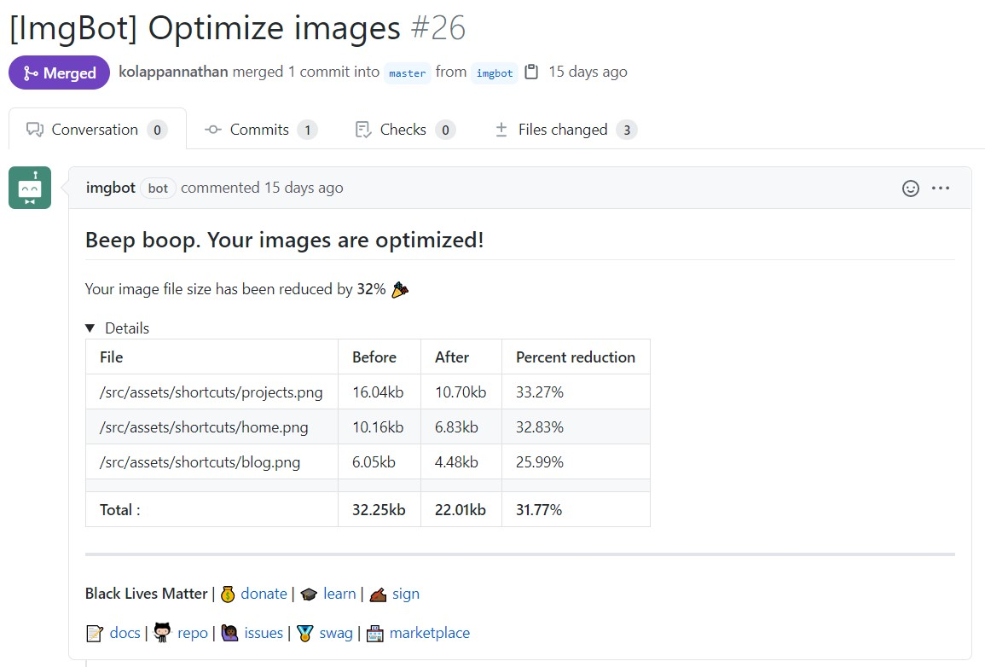
Task: Click the imgbot avatar image
Action: click(30, 188)
